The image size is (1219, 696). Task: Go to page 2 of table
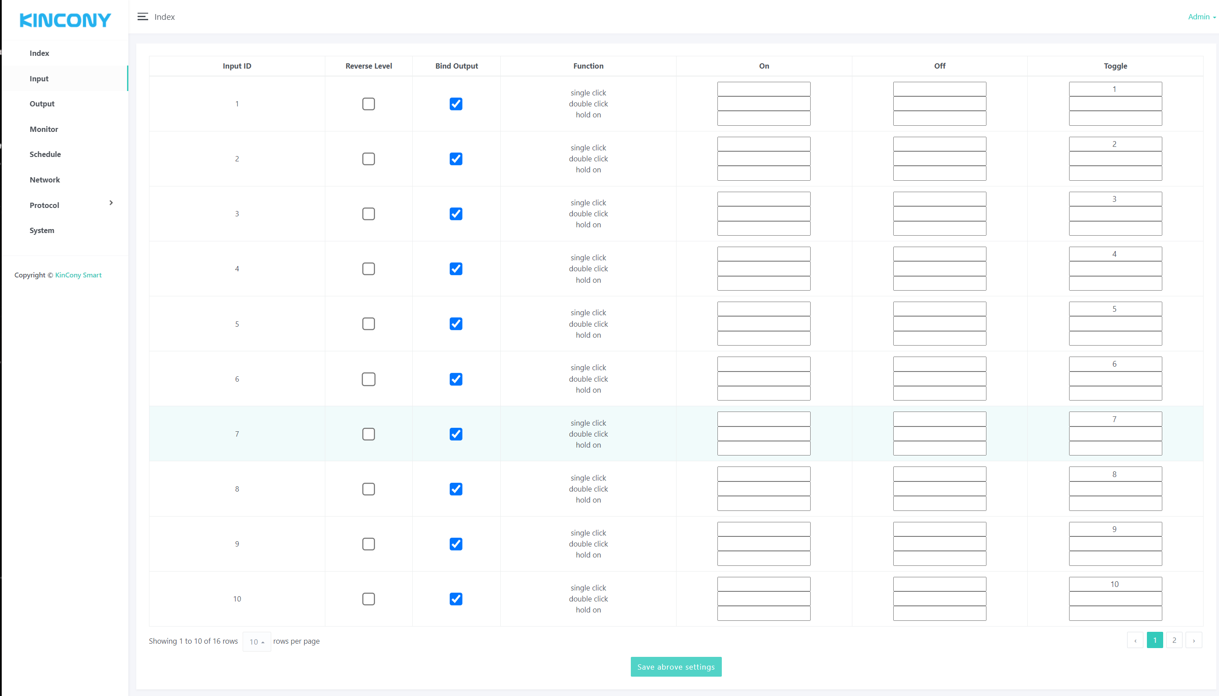coord(1174,641)
